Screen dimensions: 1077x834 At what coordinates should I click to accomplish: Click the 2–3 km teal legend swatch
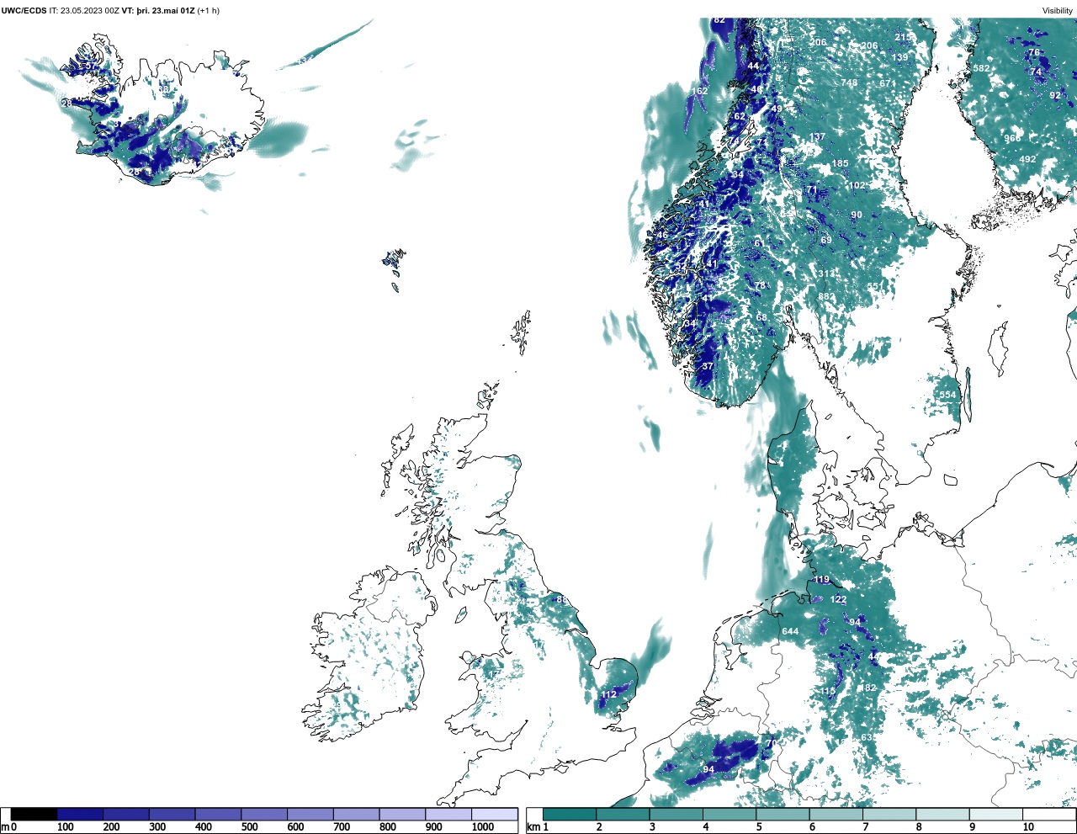coord(623,815)
